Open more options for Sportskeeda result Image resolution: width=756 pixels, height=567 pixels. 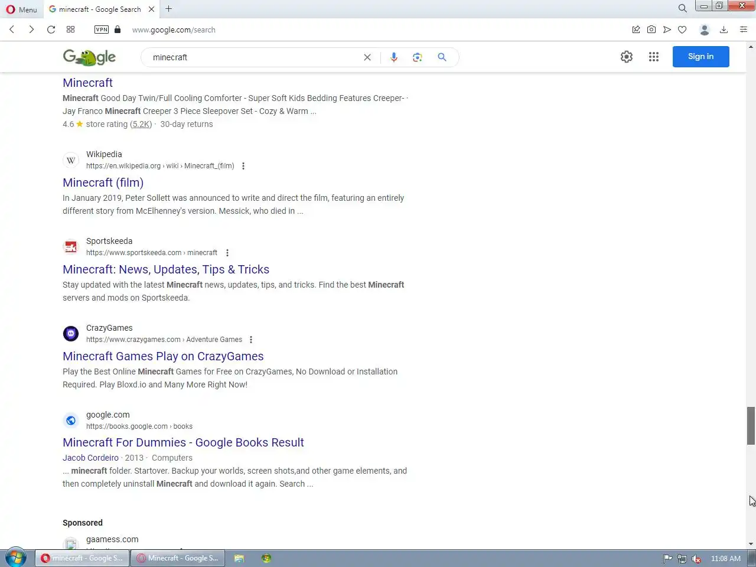coord(227,253)
